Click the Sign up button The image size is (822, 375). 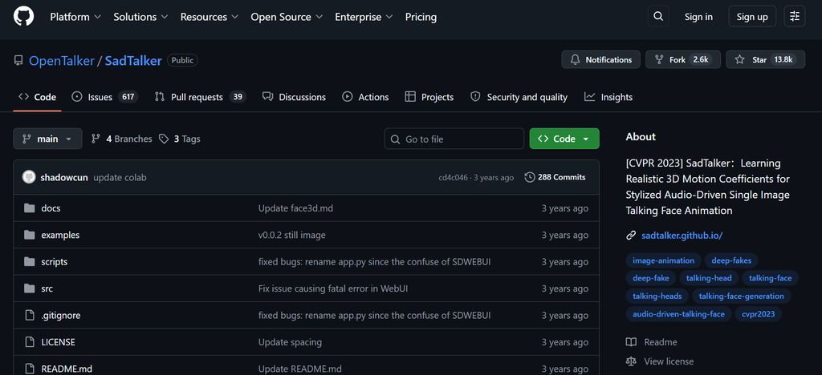tap(751, 17)
